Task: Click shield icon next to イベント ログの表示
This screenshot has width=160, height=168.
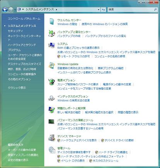Action: click(x=59, y=161)
